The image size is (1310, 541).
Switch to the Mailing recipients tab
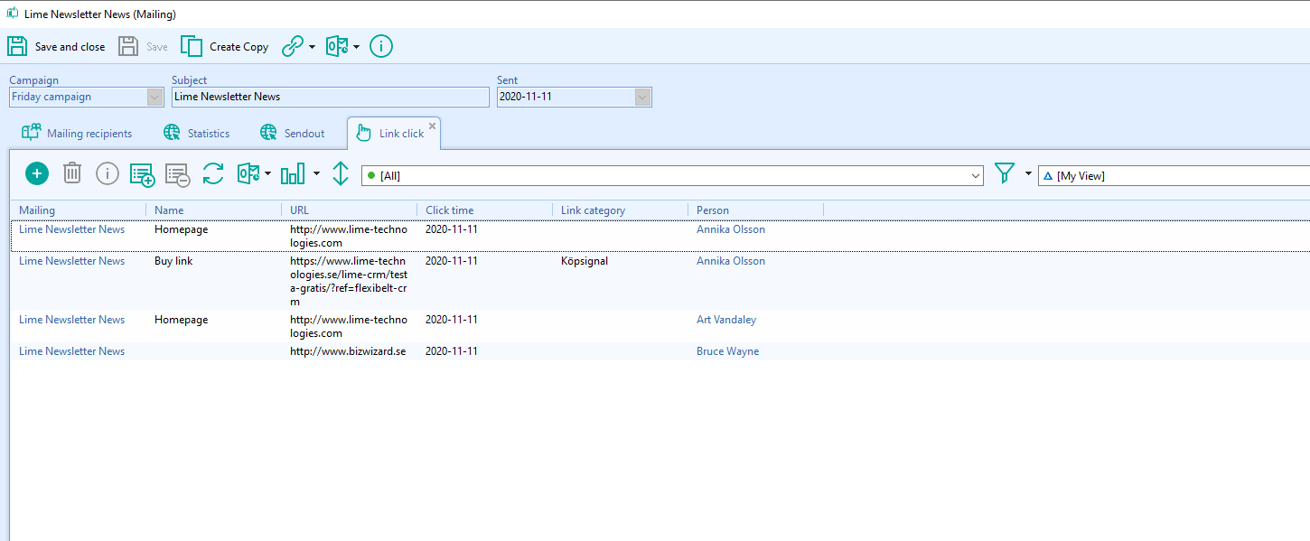(x=78, y=134)
